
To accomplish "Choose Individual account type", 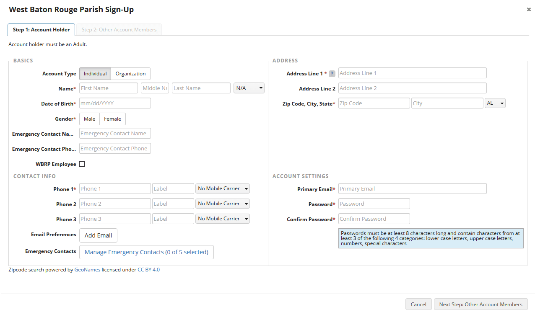I will click(95, 74).
